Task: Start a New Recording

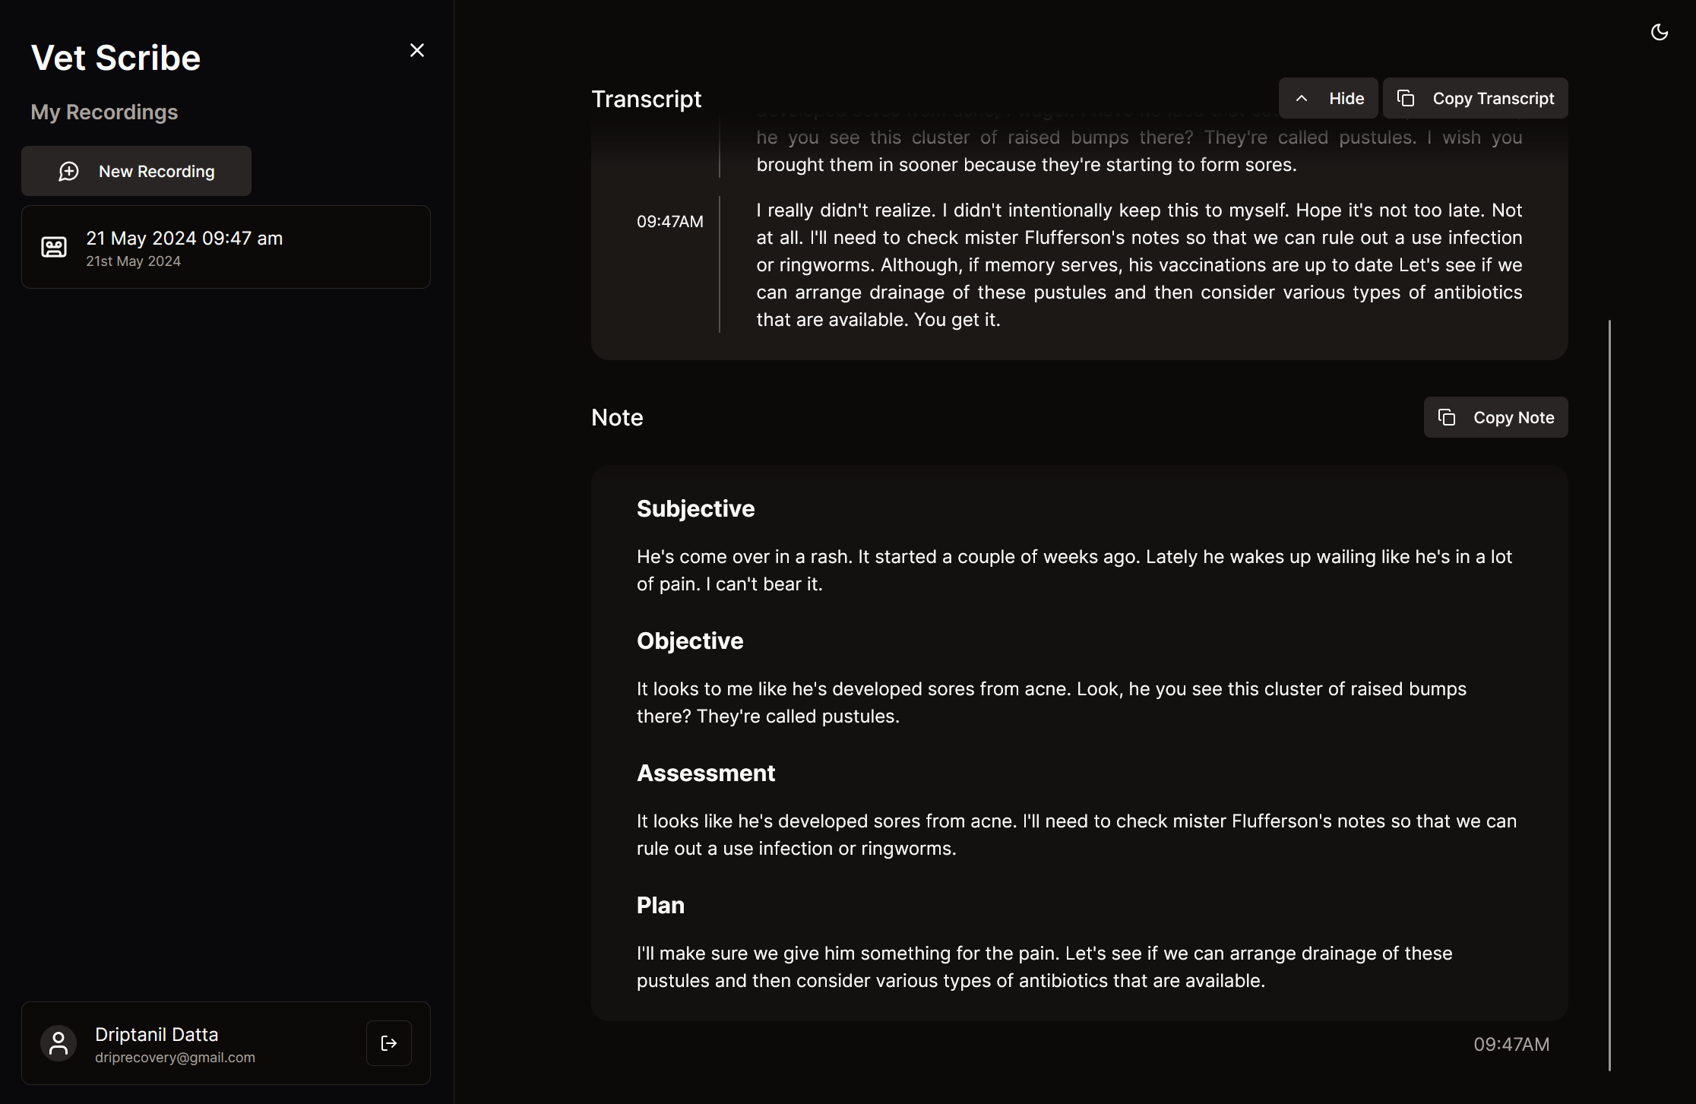Action: 137,172
